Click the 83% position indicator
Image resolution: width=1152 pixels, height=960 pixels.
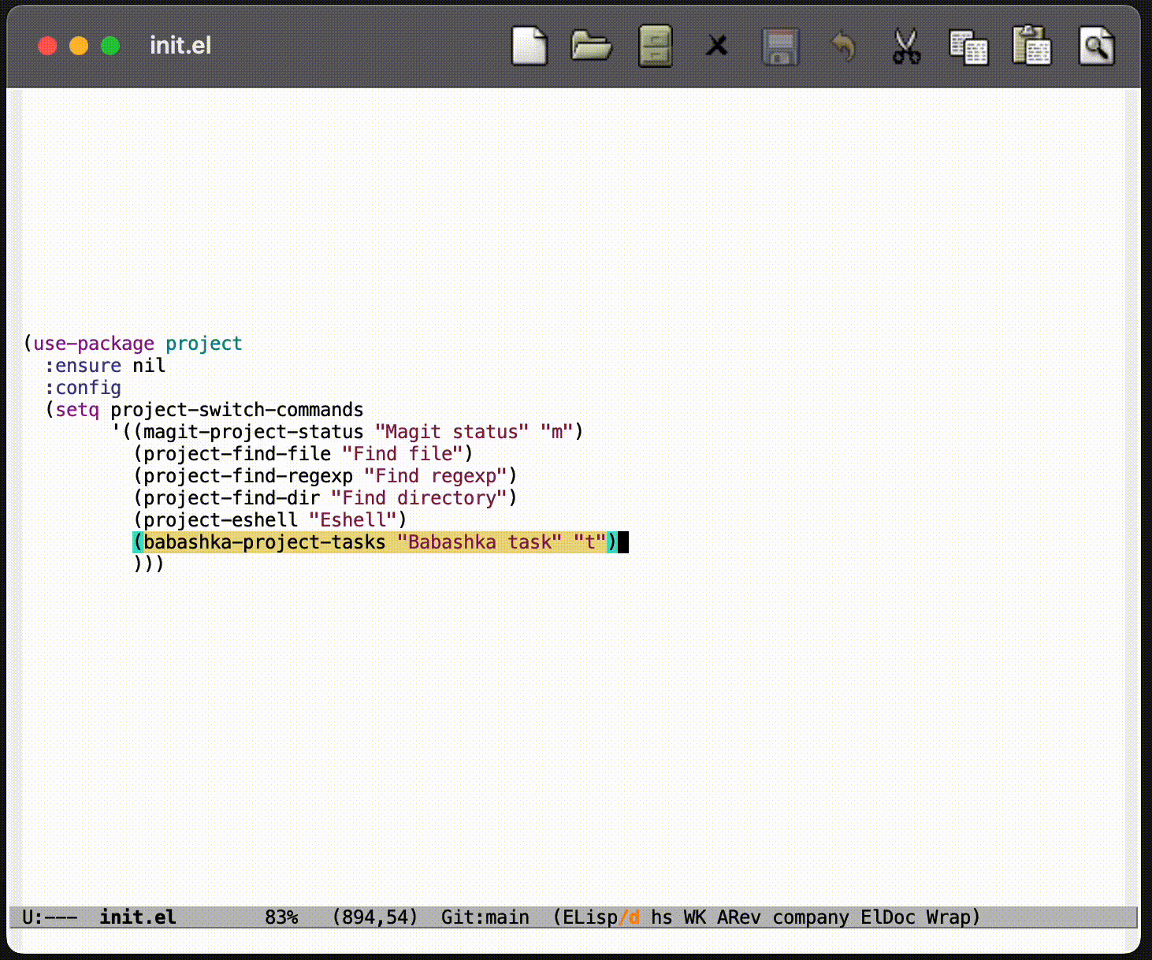point(281,917)
